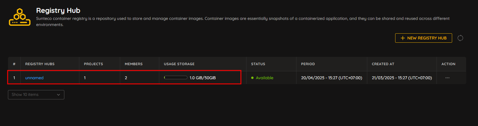Click the green Available status dot
Viewport: 478px width, 126px height.
click(252, 78)
